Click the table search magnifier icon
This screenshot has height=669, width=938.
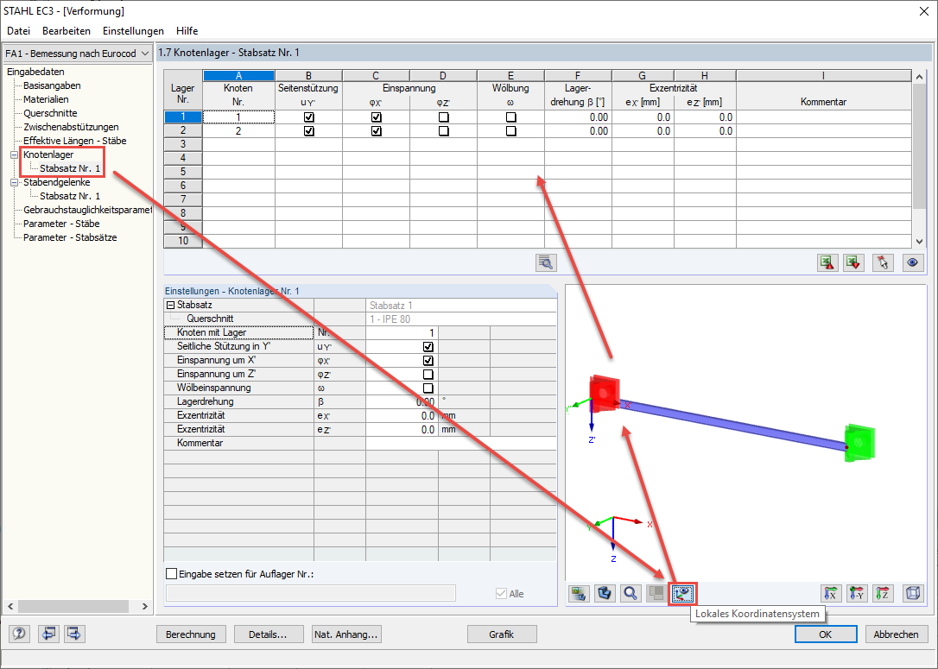pos(546,262)
